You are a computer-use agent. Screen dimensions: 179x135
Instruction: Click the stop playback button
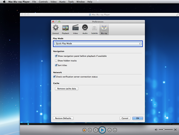(x=95, y=130)
